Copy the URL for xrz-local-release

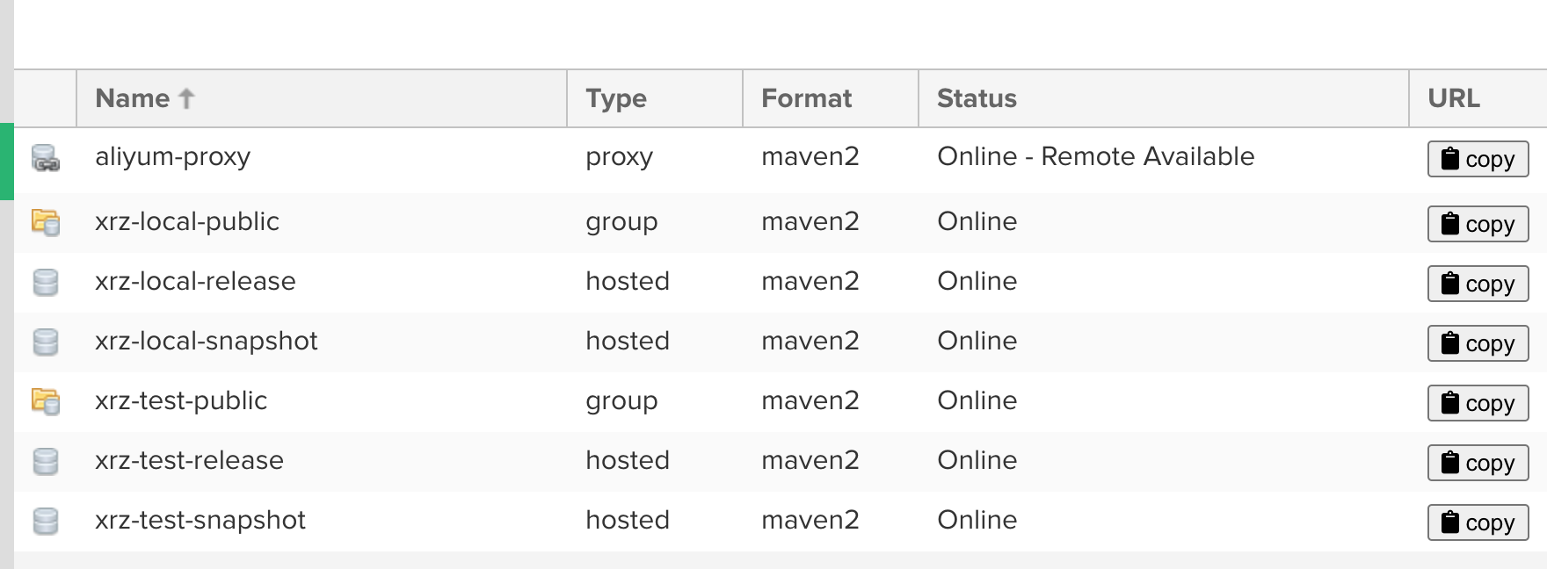(x=1478, y=284)
